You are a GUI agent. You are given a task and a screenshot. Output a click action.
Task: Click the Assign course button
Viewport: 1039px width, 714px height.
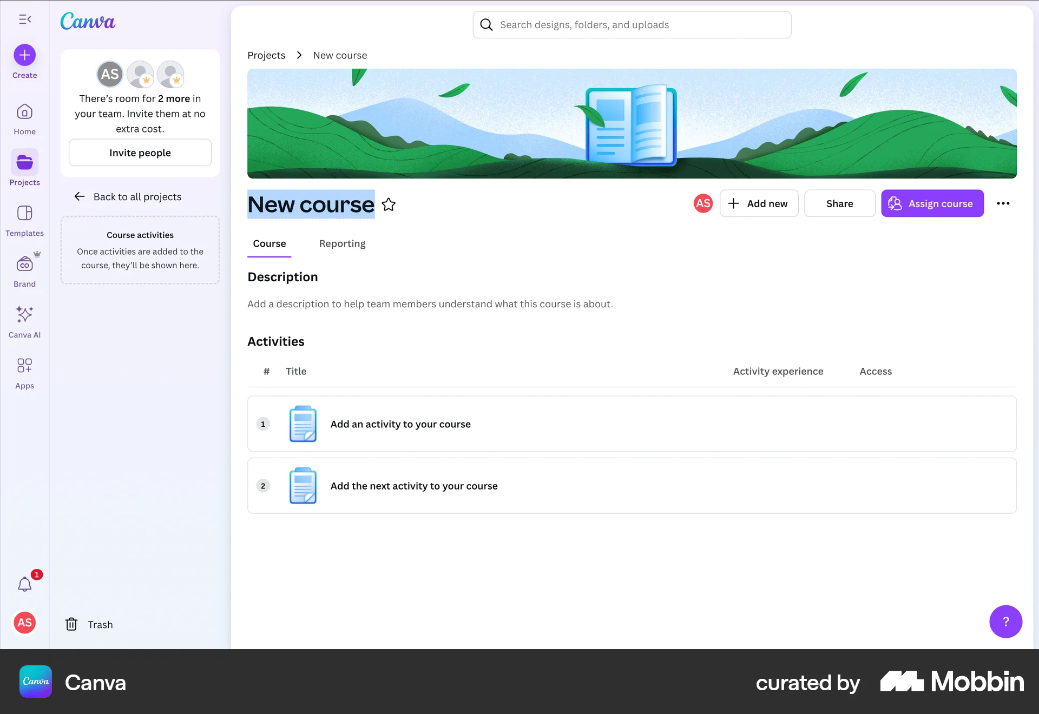tap(932, 203)
